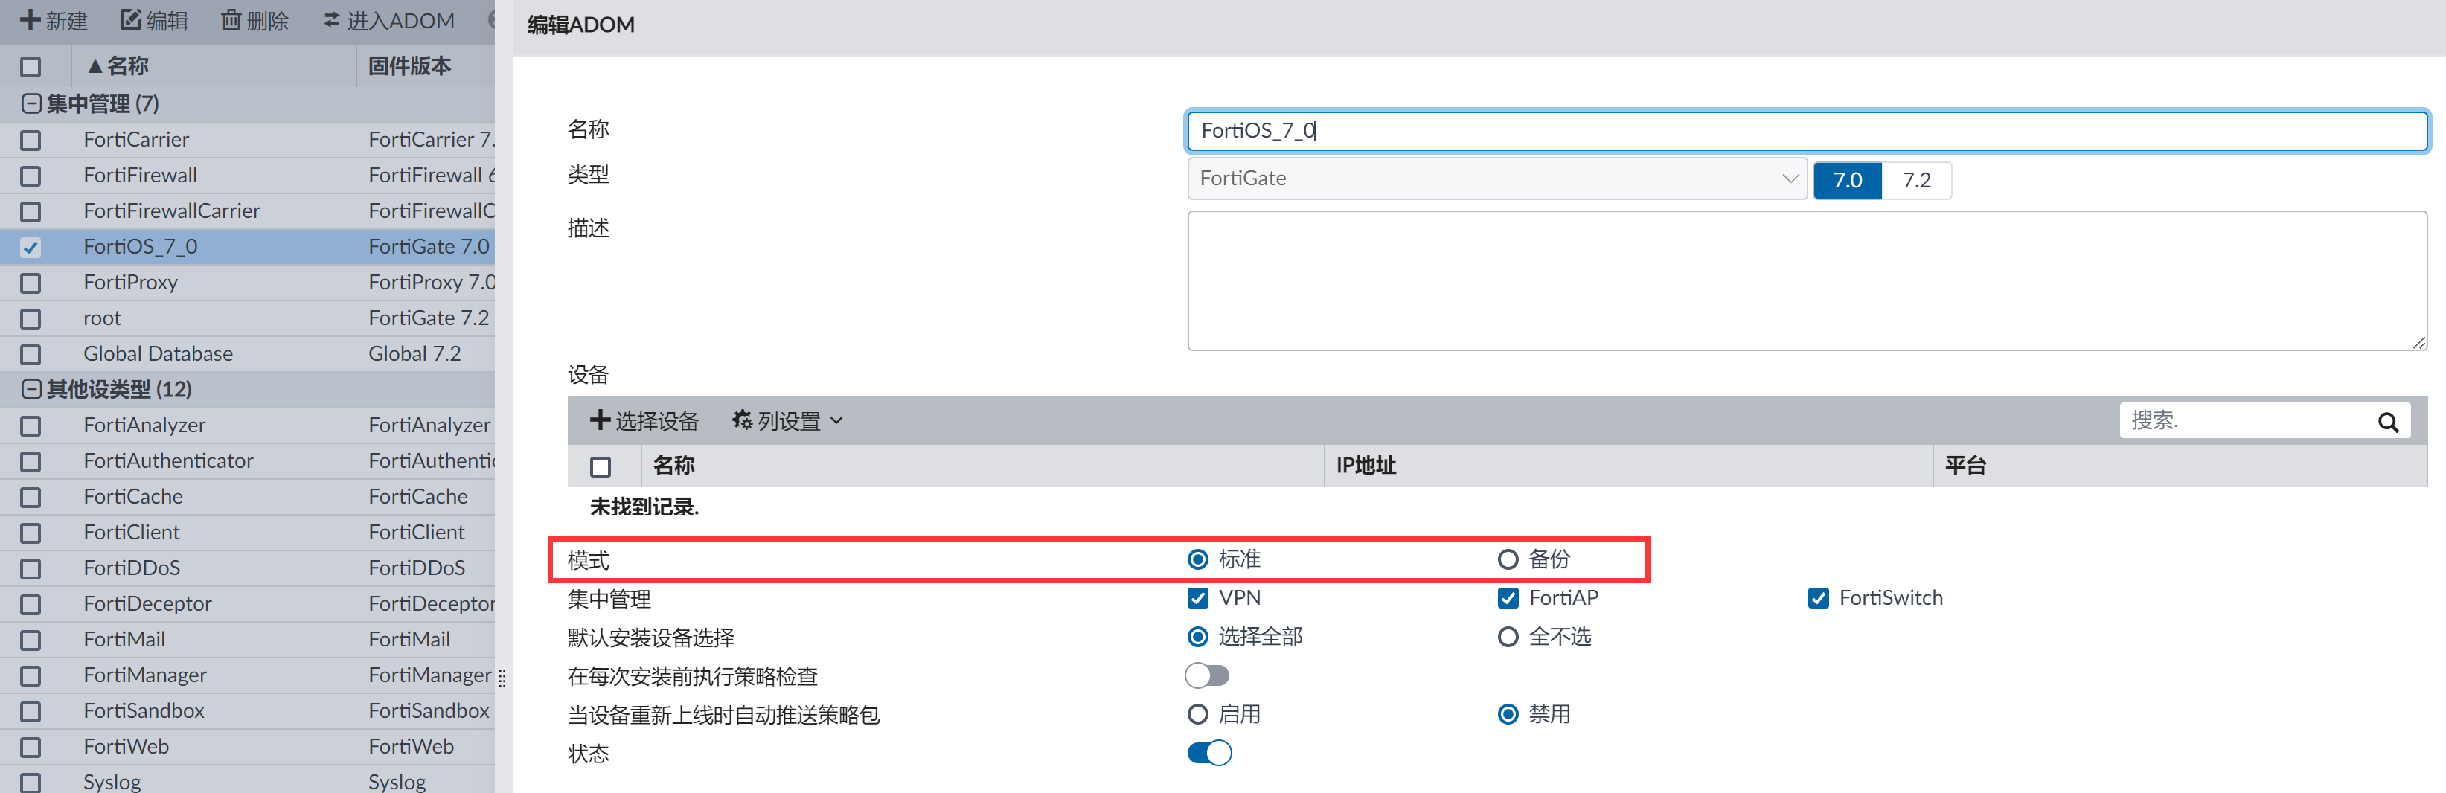The height and width of the screenshot is (793, 2446).
Task: Click the 编辑 pencil icon in toolbar
Action: pyautogui.click(x=131, y=20)
